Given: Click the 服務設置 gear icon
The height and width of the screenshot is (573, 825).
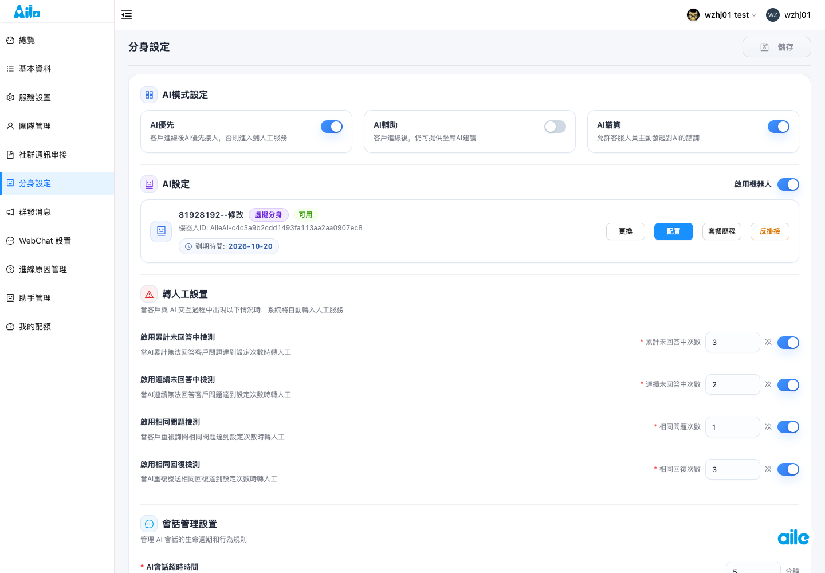Looking at the screenshot, I should 10,97.
